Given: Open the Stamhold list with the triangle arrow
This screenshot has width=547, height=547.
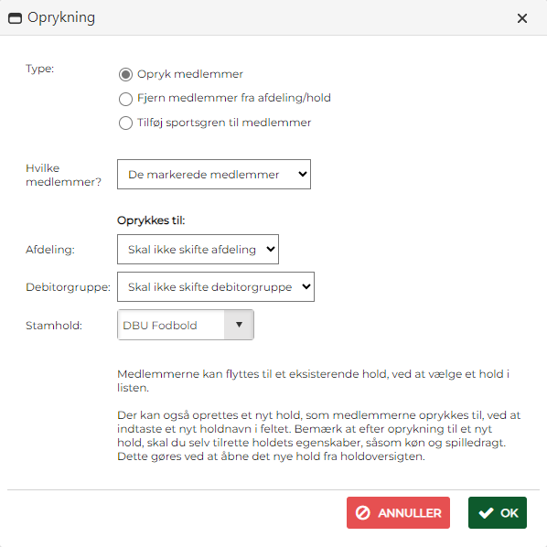Looking at the screenshot, I should [239, 325].
